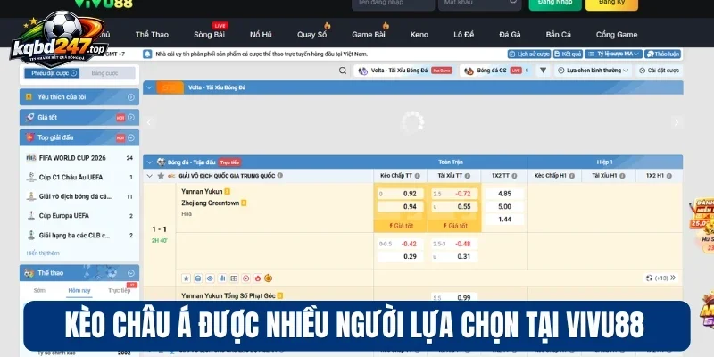Click info icon beside Tài Xỉu H1
714x357 pixels.
click(x=622, y=176)
